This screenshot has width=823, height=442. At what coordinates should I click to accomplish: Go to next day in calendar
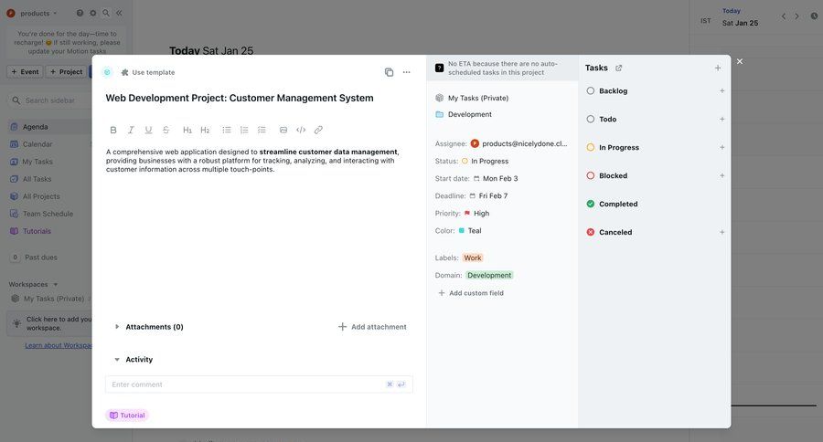[x=796, y=16]
